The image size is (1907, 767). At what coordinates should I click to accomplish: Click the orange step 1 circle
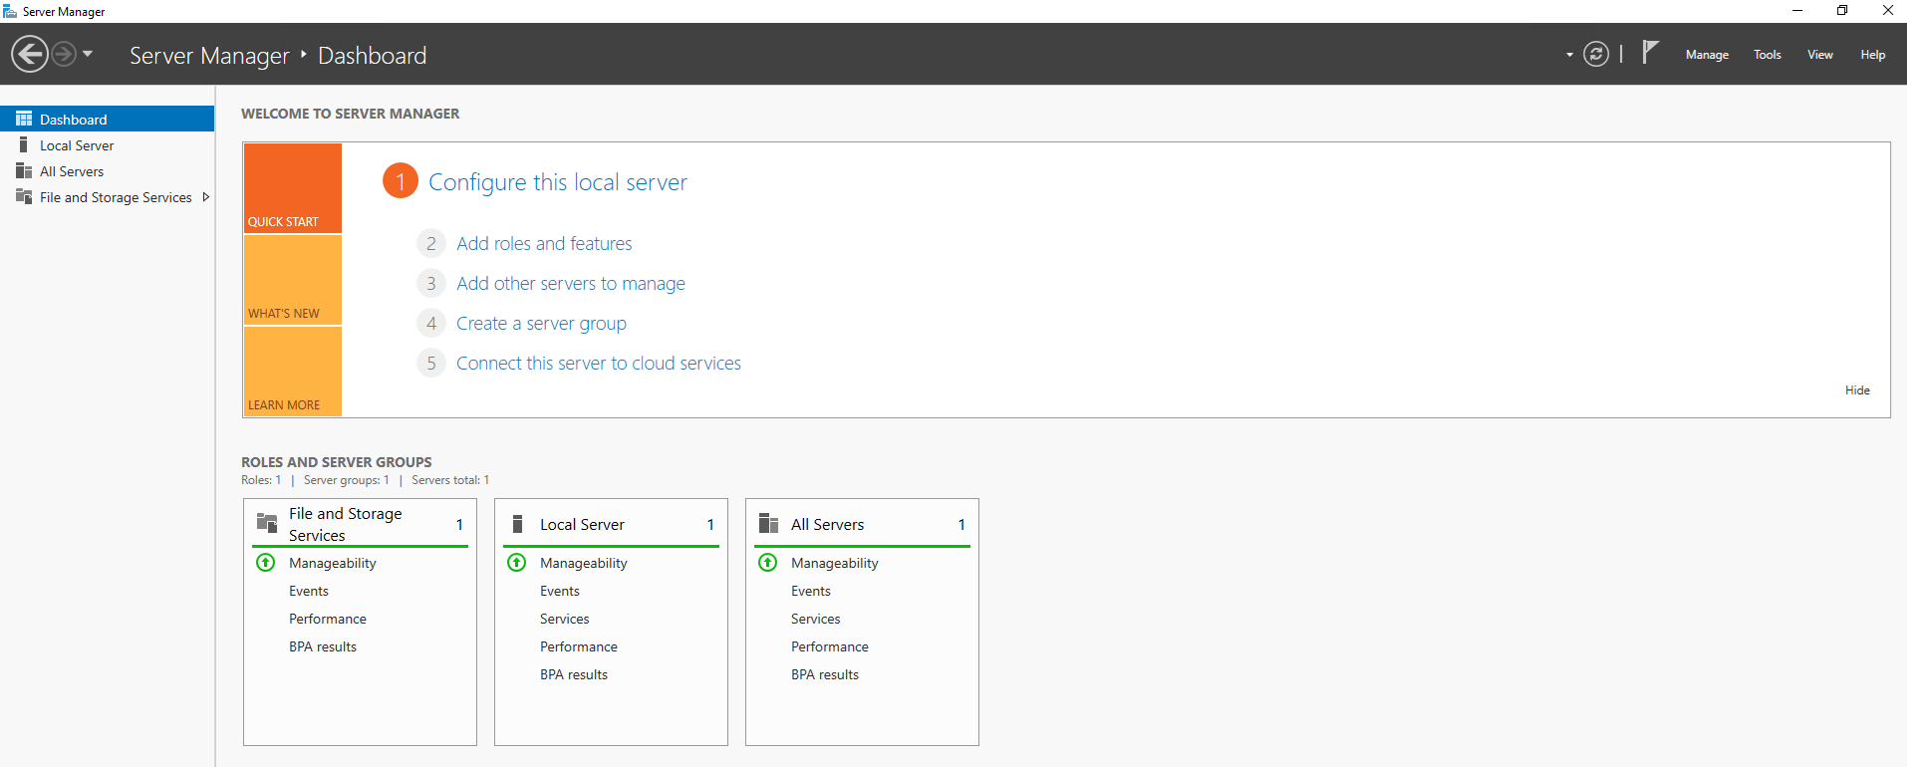401,181
